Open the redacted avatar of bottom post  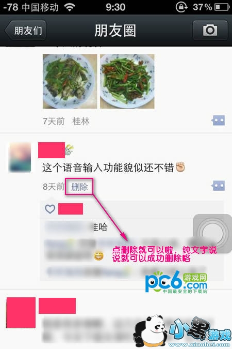pyautogui.click(x=21, y=312)
